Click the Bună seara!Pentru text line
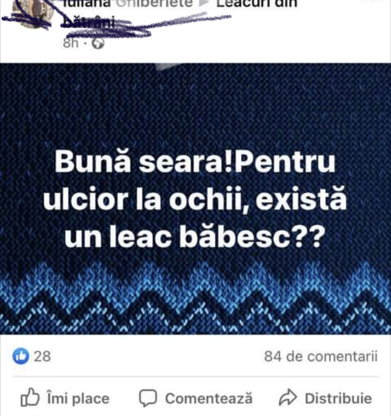This screenshot has width=391, height=416. (195, 162)
